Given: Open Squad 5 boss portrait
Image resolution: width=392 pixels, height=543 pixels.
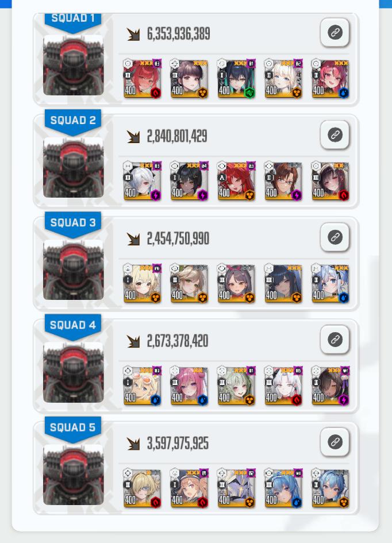Looking at the screenshot, I should point(74,475).
